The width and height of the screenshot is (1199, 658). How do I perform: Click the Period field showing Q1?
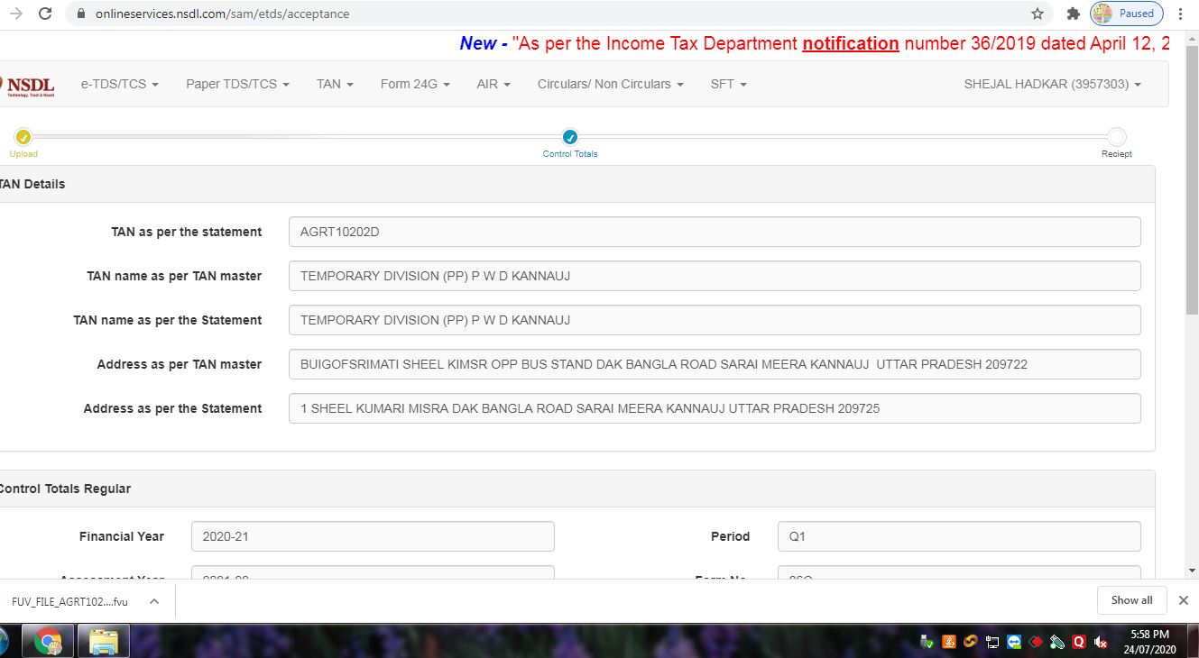coord(959,536)
